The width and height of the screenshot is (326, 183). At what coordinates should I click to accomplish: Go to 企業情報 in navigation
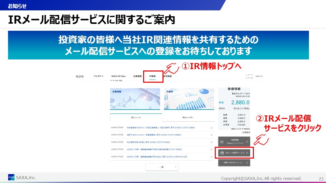(137, 76)
